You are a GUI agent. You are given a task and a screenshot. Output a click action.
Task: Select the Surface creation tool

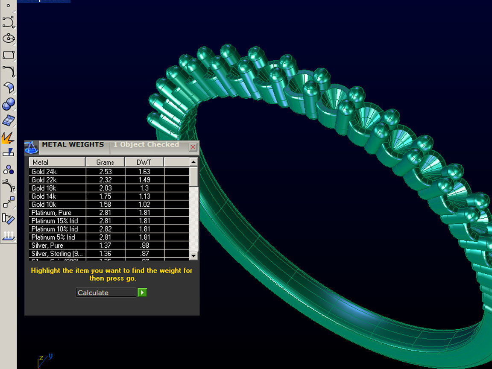click(x=9, y=88)
